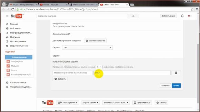
Task: Close the active Adzaza - YouTube tab
Action: click(x=127, y=5)
